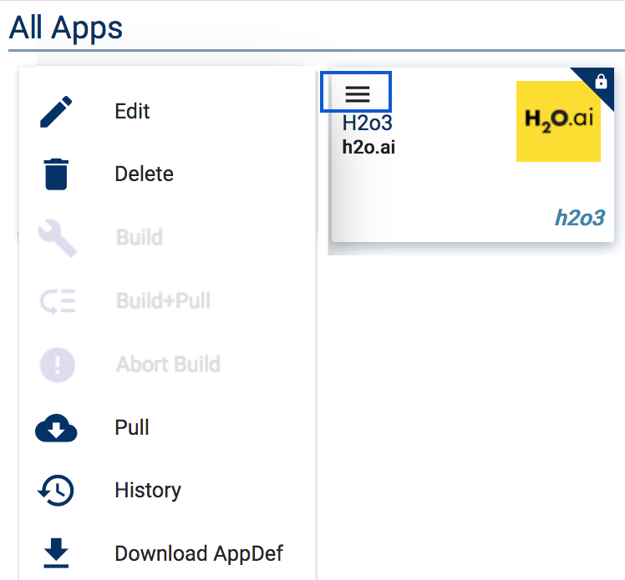The image size is (625, 580).
Task: Click the italic h2o3 tag link
Action: point(580,218)
